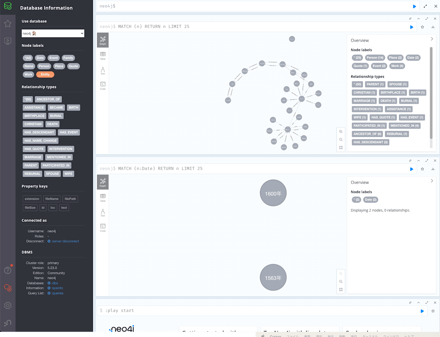Switch Date result to Table view
This screenshot has width=440, height=337.
click(103, 198)
